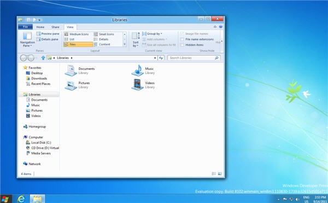
Task: Show hidden tray icons arrow
Action: point(278,199)
